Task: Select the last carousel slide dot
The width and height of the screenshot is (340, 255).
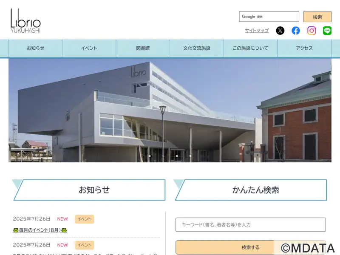Action: point(190,156)
